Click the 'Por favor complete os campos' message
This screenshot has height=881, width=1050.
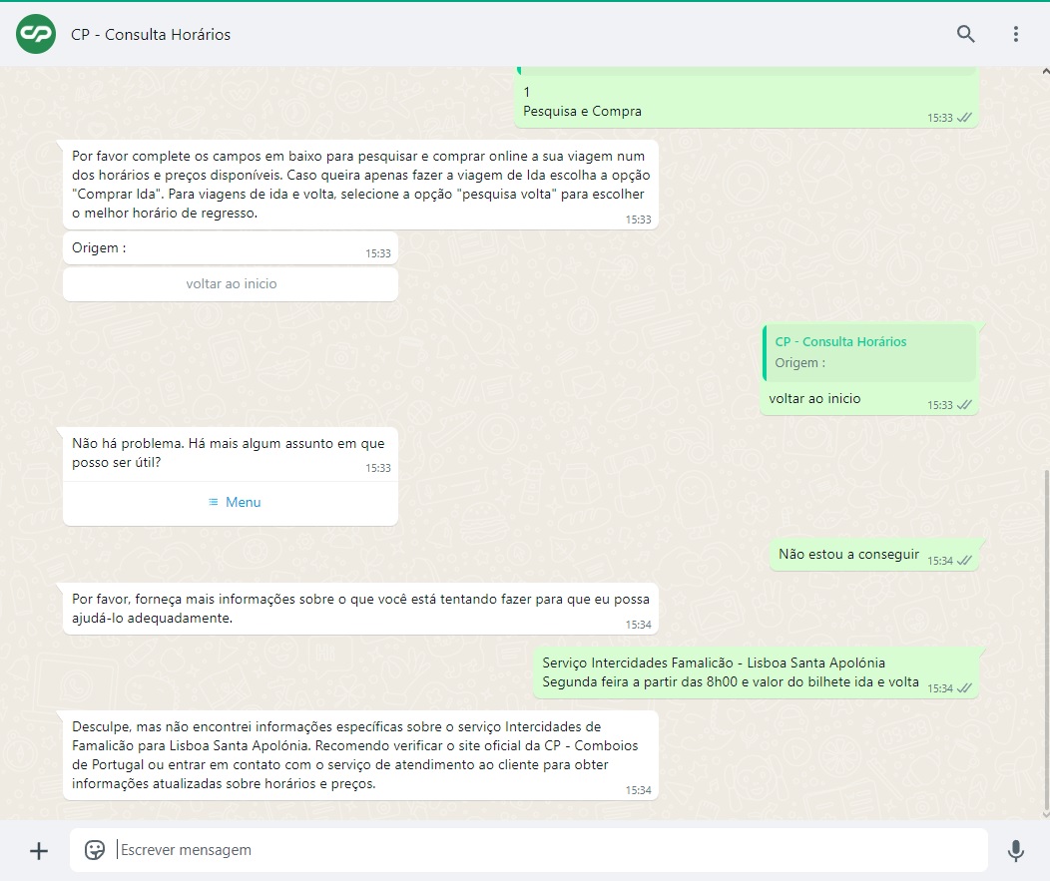360,185
